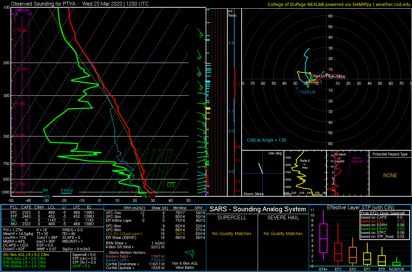Image resolution: width=412 pixels, height=272 pixels.
Task: Click the Eff Shear (EBWD) row label
Action: pyautogui.click(x=121, y=237)
